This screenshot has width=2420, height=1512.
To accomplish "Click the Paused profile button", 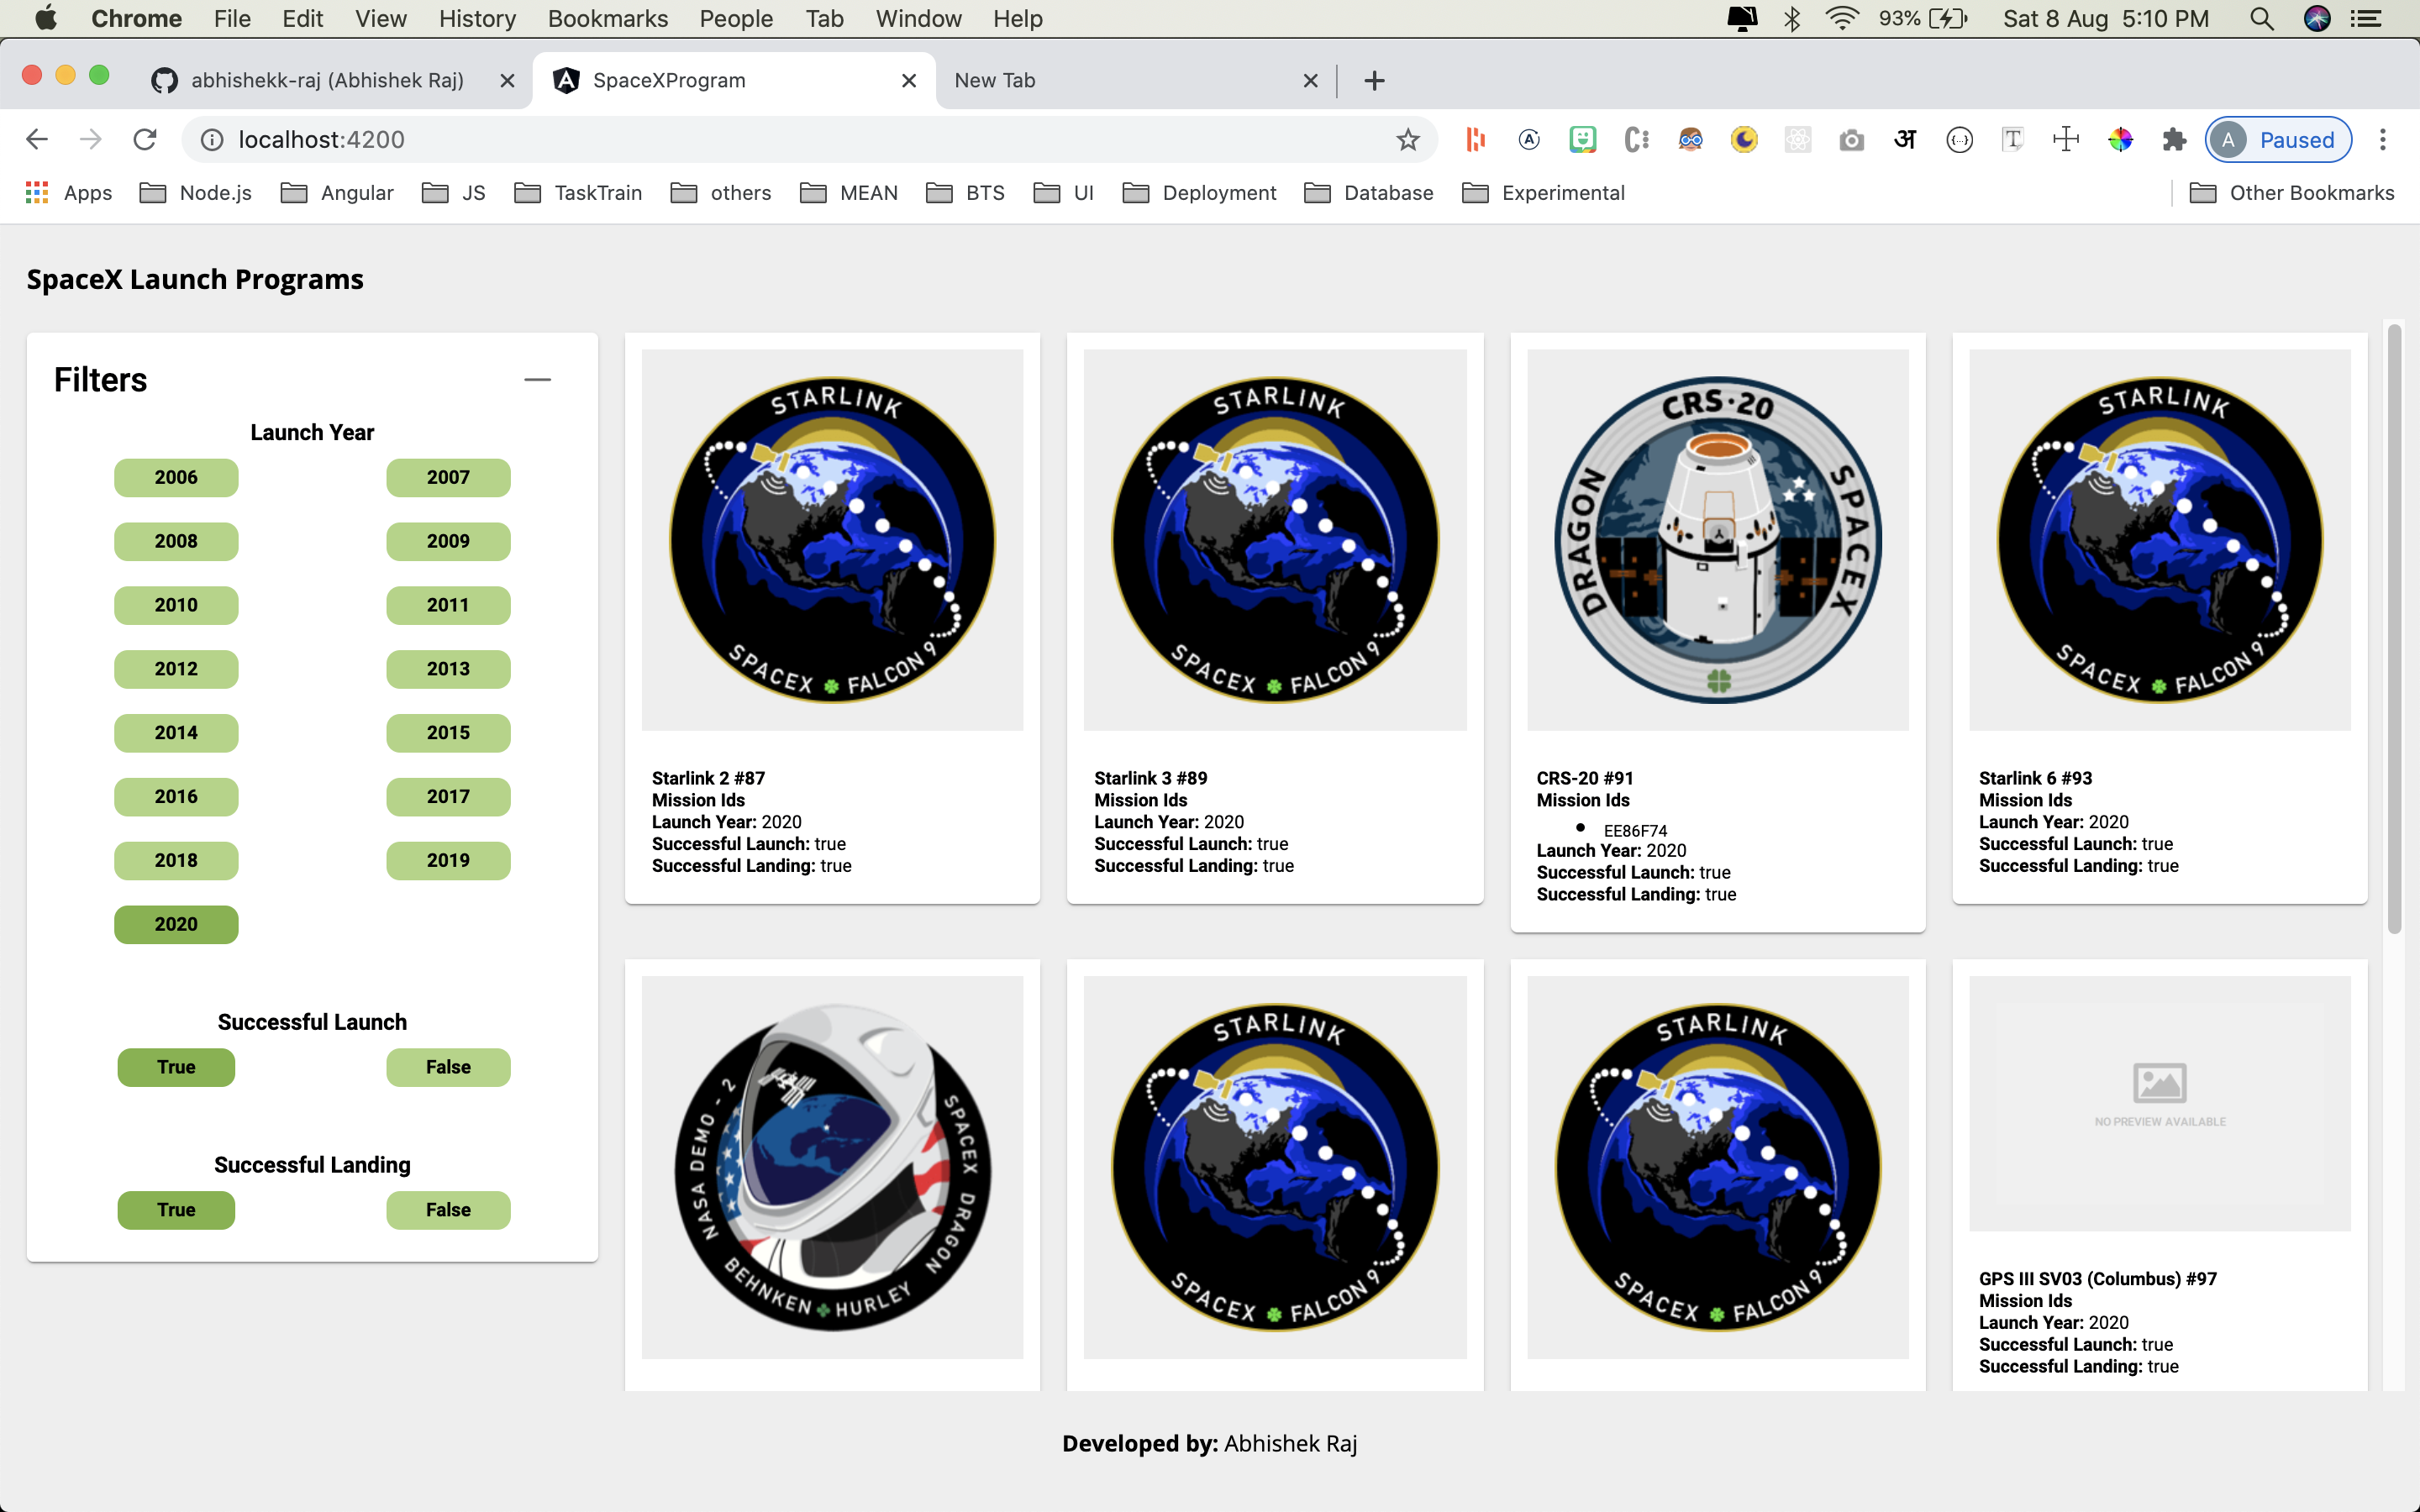I will (2278, 140).
